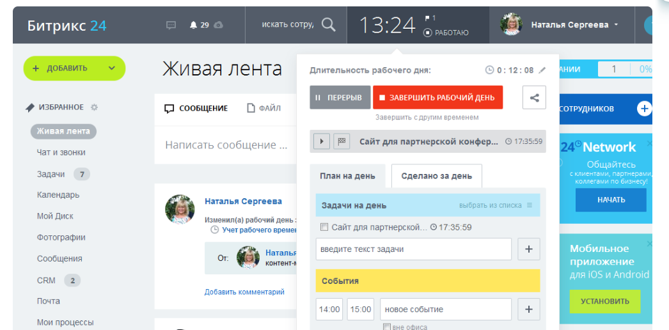Click the новое событие input field
The height and width of the screenshot is (330, 669).
pos(445,309)
